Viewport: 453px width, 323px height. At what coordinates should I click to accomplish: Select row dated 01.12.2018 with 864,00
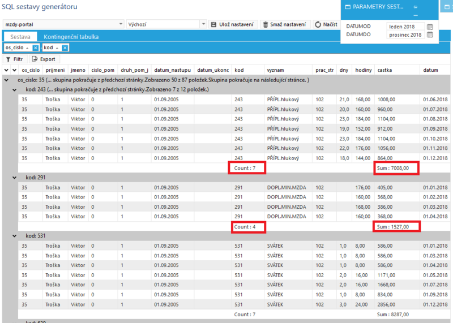point(234,158)
